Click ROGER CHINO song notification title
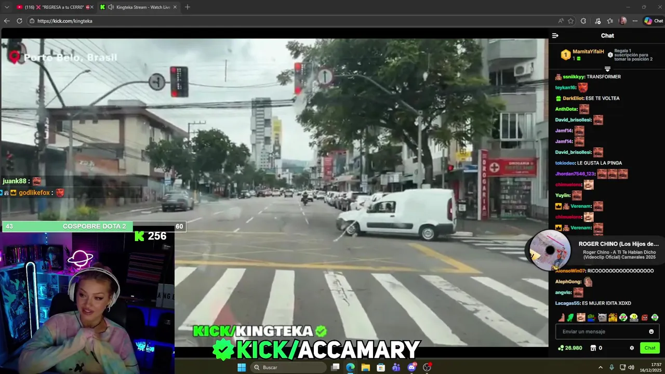Viewport: 665px width, 374px height. [x=618, y=244]
